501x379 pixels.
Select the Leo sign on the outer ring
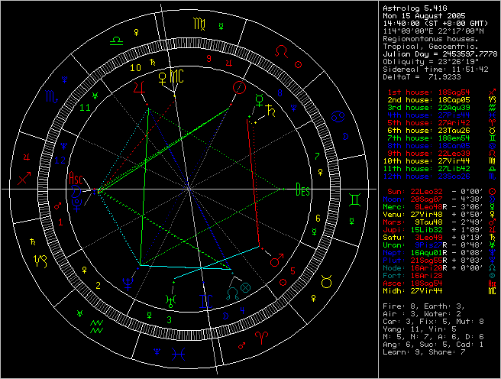283,50
